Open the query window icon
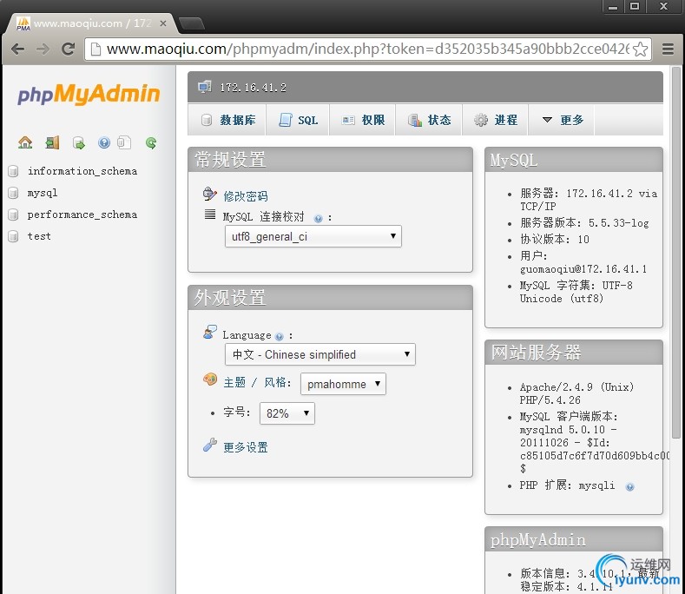The height and width of the screenshot is (594, 685). [x=79, y=142]
